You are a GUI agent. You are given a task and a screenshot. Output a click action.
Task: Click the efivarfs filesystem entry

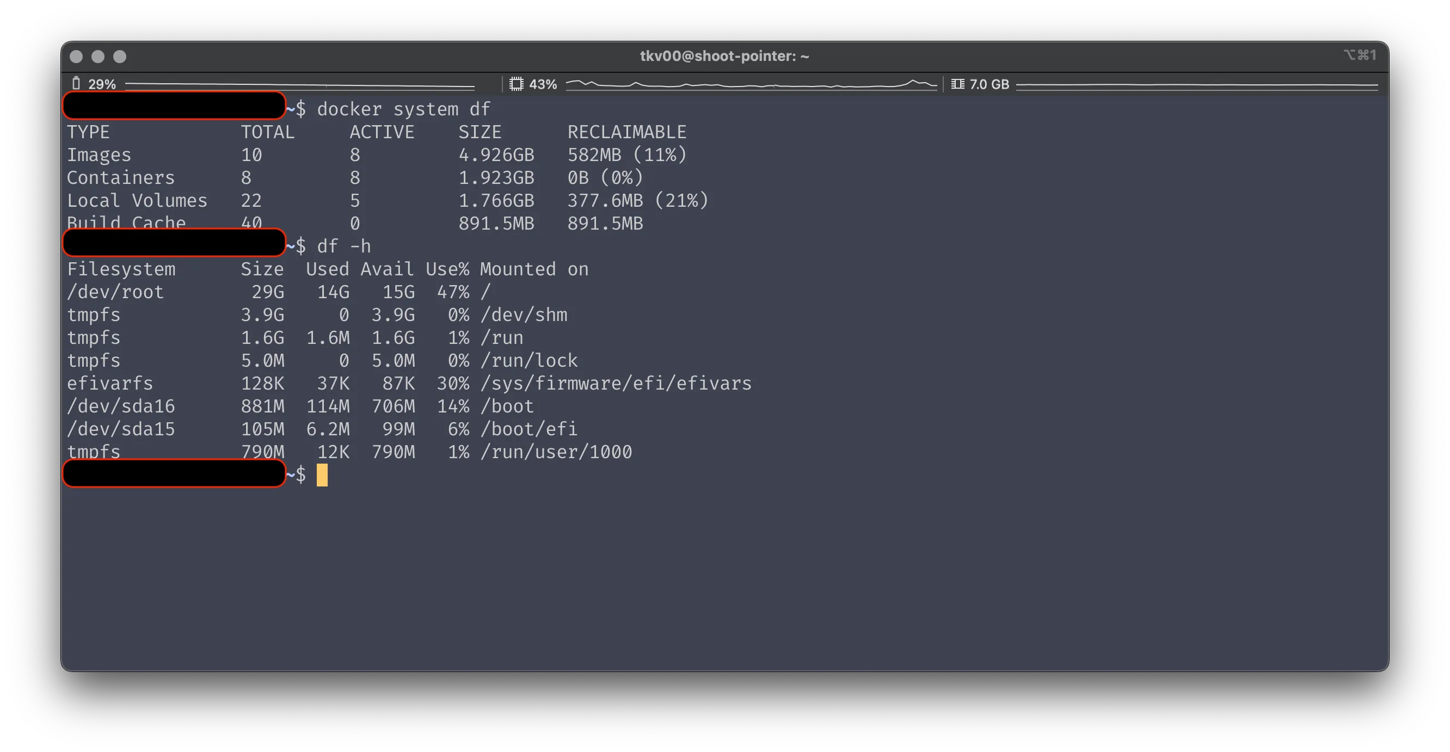click(x=110, y=383)
